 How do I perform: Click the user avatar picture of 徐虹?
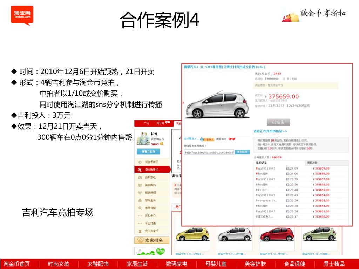[143, 138]
